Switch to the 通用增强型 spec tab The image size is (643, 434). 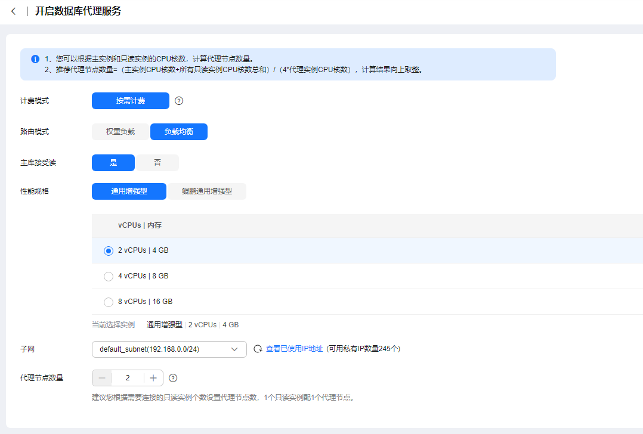129,191
